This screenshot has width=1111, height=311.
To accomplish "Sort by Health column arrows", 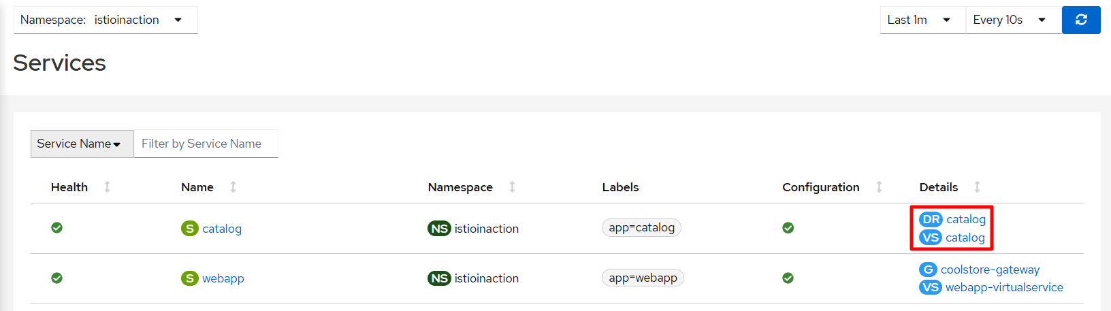I will pos(107,186).
